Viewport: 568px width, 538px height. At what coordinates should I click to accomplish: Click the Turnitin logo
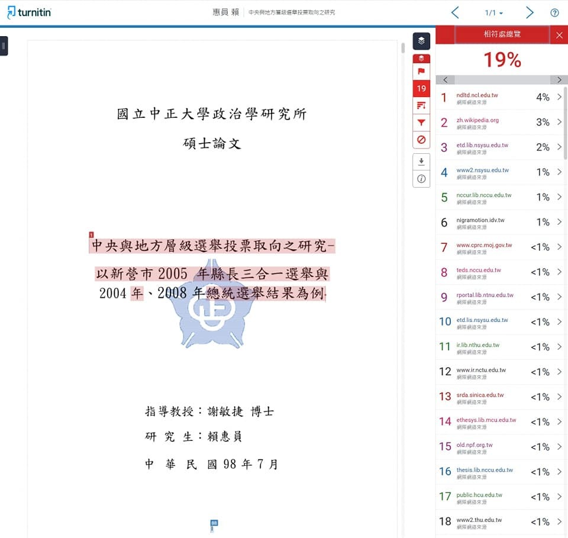[29, 12]
